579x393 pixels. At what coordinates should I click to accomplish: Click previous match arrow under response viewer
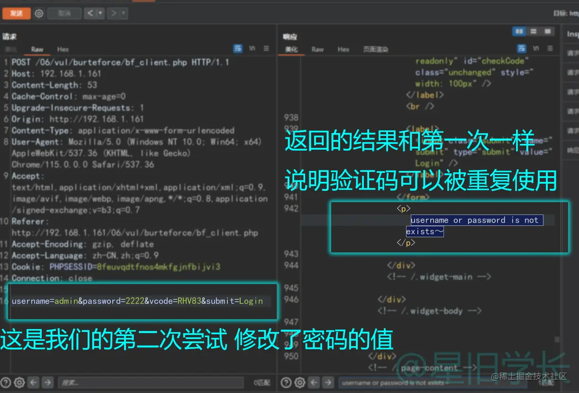coord(313,383)
